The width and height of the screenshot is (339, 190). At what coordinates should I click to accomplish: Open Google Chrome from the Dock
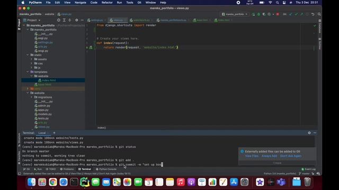click(53, 182)
